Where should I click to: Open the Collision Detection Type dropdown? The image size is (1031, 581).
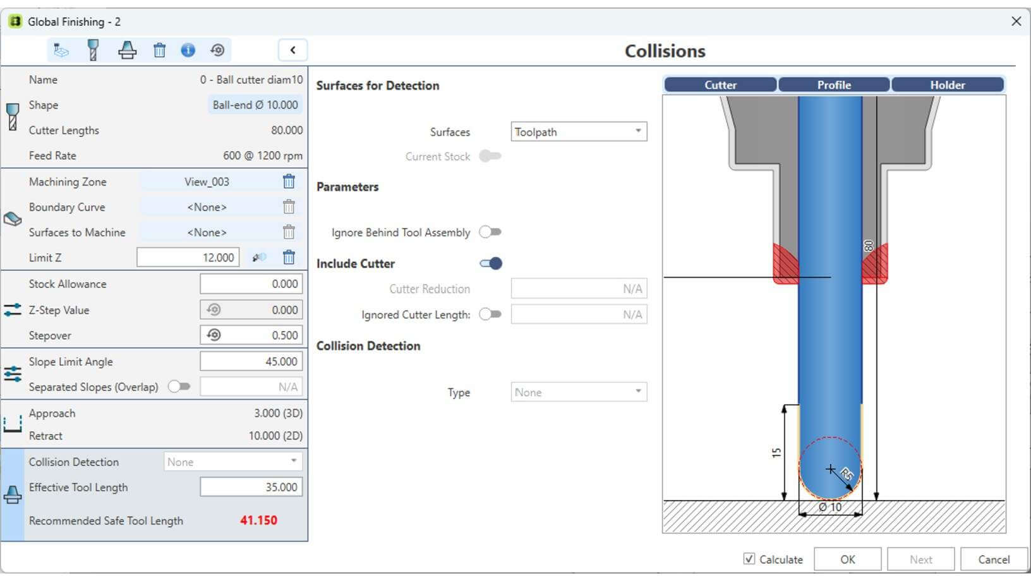tap(579, 392)
